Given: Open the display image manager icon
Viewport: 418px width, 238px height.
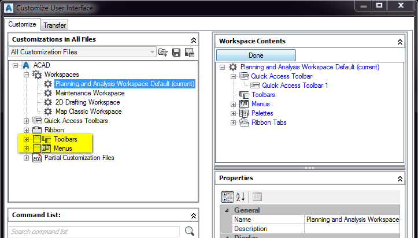Looking at the screenshot, I should click(190, 53).
